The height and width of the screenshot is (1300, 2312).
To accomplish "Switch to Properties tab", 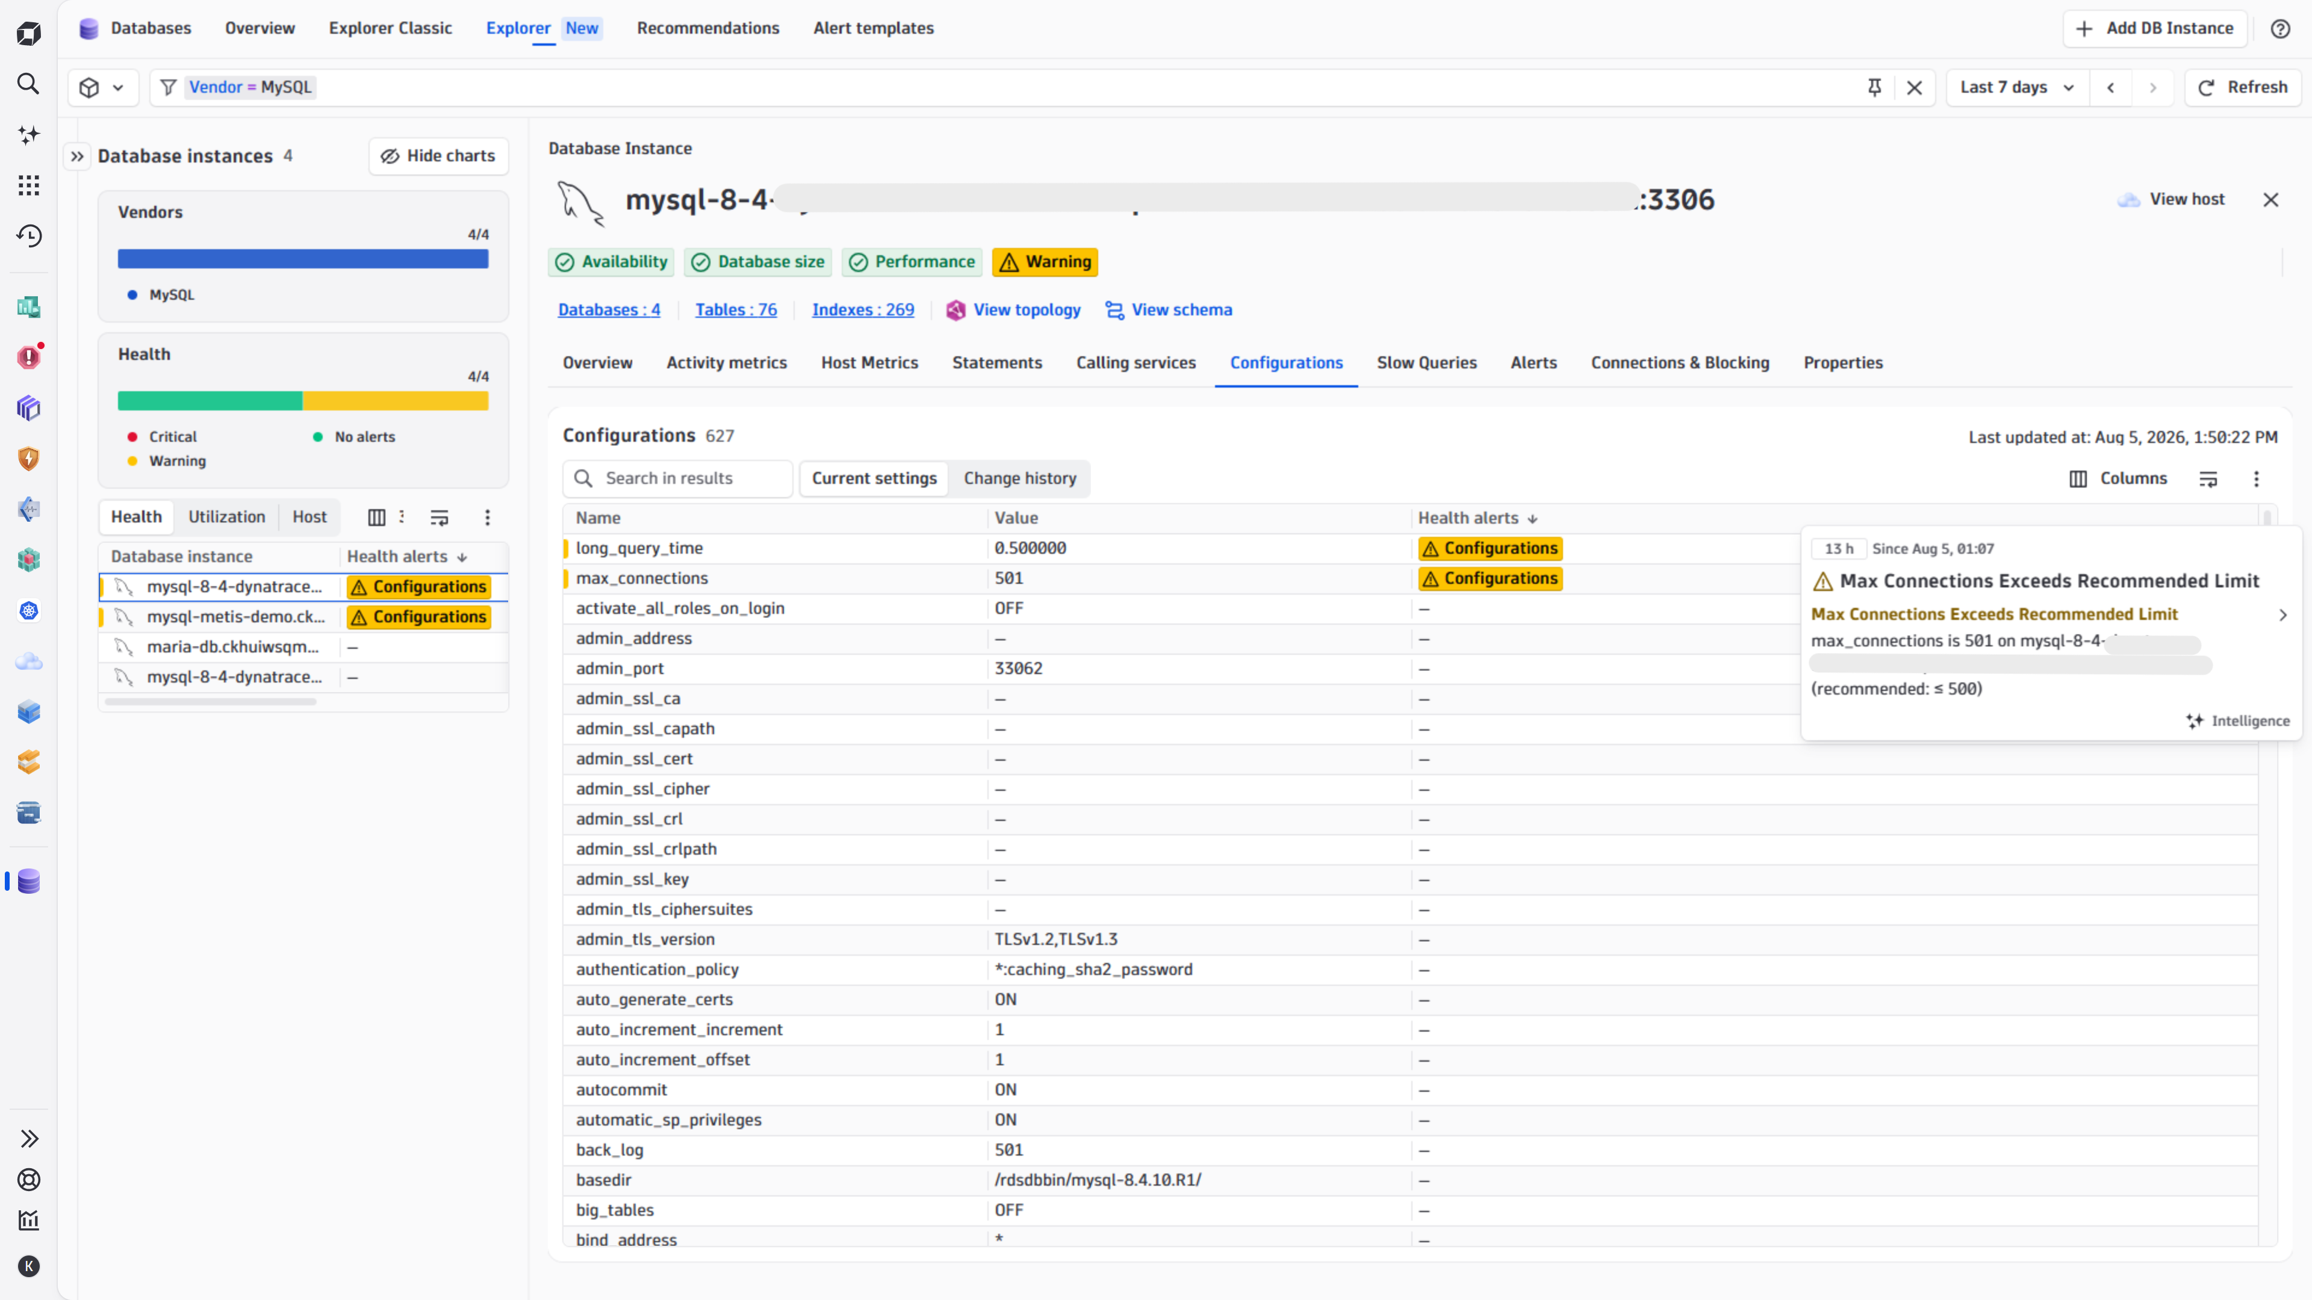I will [1842, 362].
